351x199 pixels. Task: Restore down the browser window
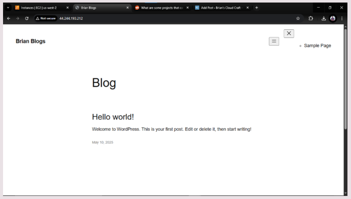[x=330, y=8]
